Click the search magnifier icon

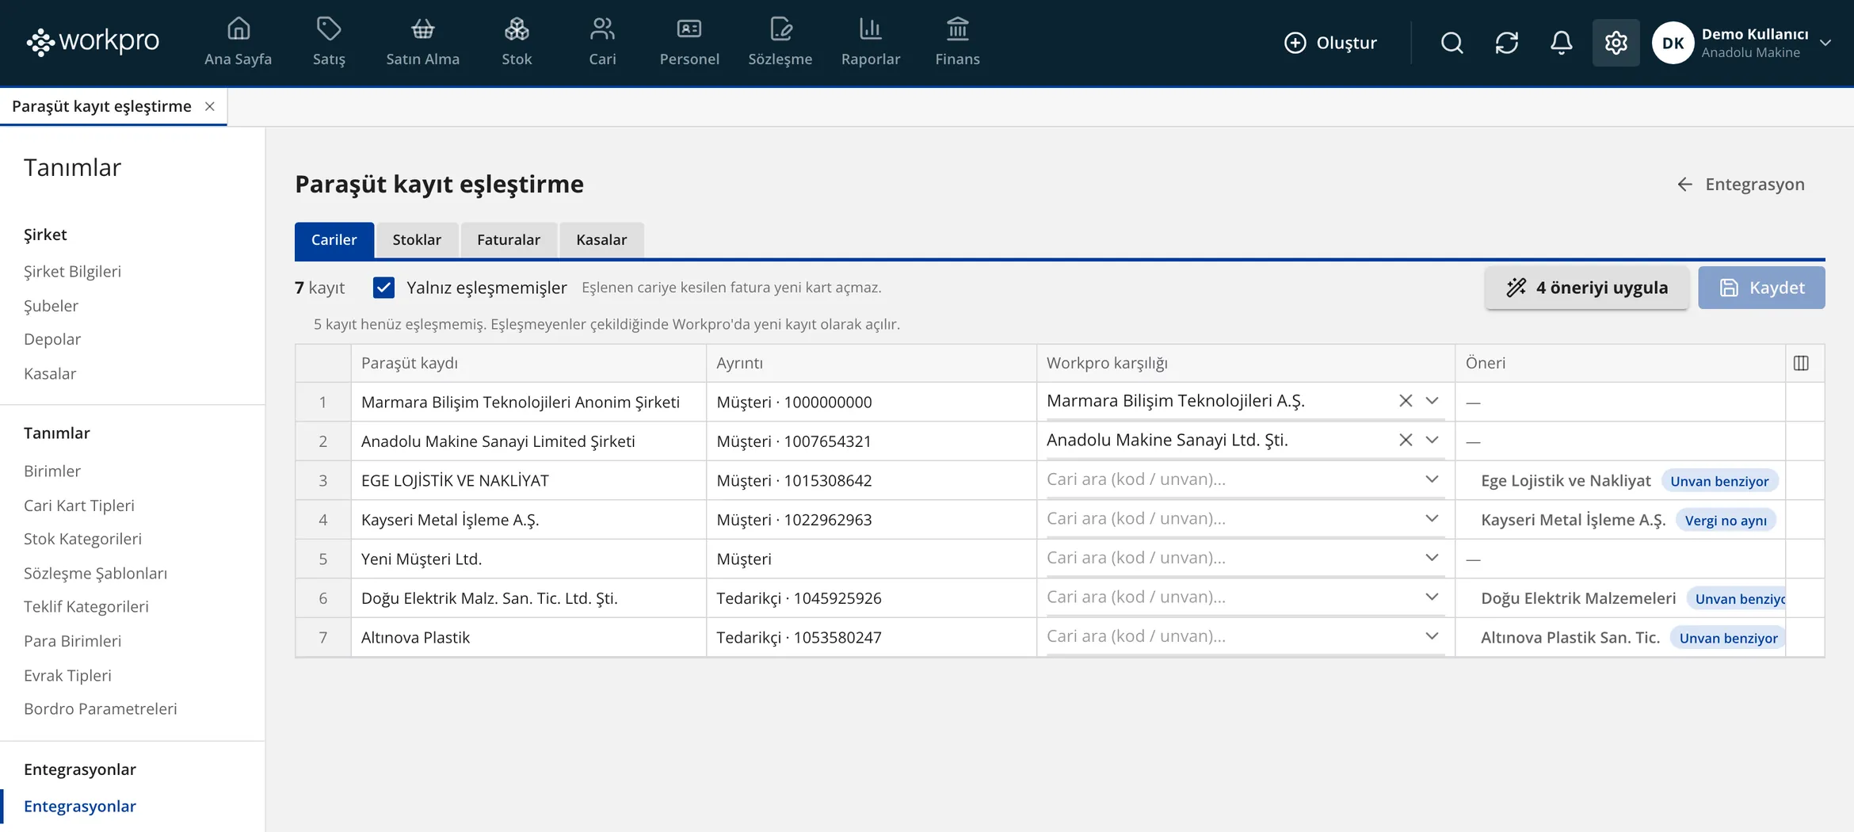click(1452, 43)
